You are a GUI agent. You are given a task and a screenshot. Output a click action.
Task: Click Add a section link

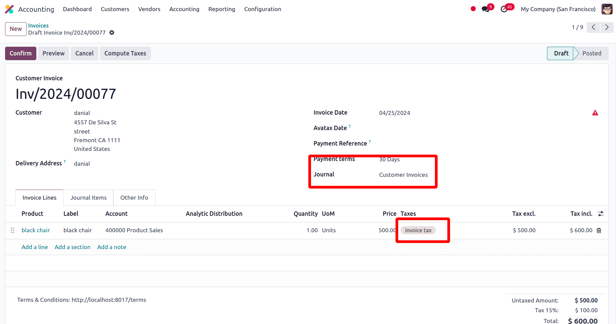(x=72, y=247)
